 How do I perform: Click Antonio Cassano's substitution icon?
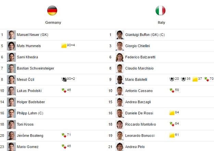[x=172, y=90]
